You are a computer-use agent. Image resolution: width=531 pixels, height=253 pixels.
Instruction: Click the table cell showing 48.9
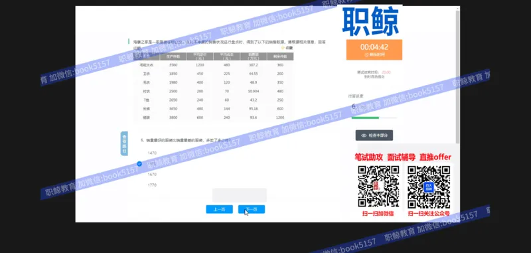coord(254,82)
